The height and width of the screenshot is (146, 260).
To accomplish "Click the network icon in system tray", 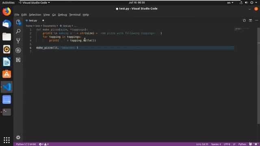I will 241,3.
